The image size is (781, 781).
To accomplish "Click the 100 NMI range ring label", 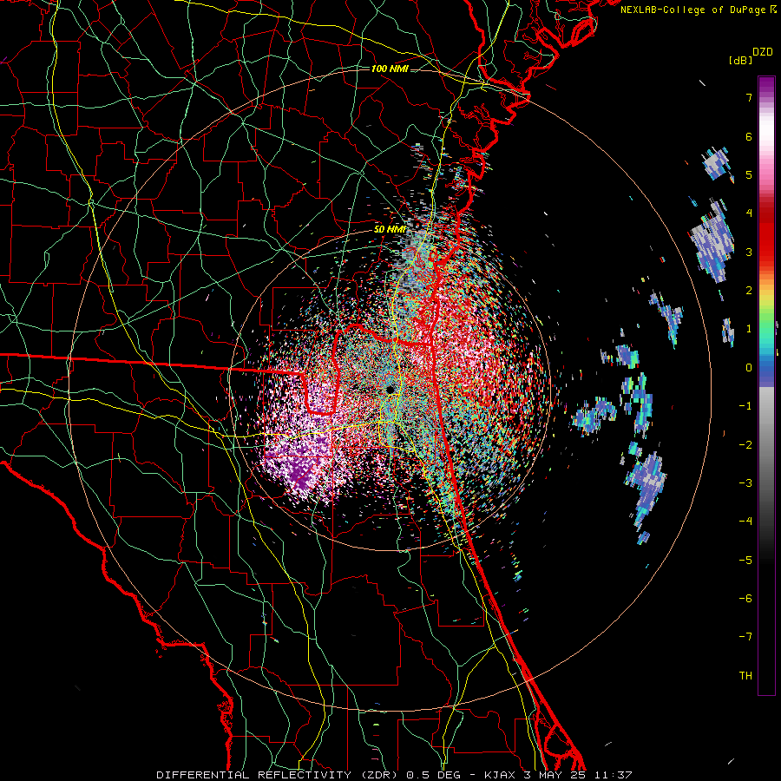I will (x=390, y=69).
